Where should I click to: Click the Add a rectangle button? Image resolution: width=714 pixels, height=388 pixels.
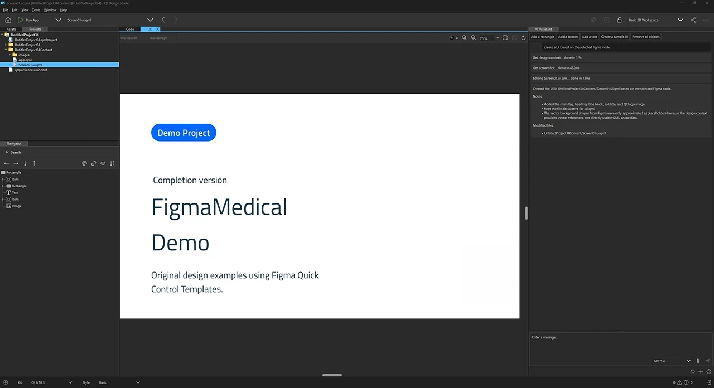[x=542, y=37]
